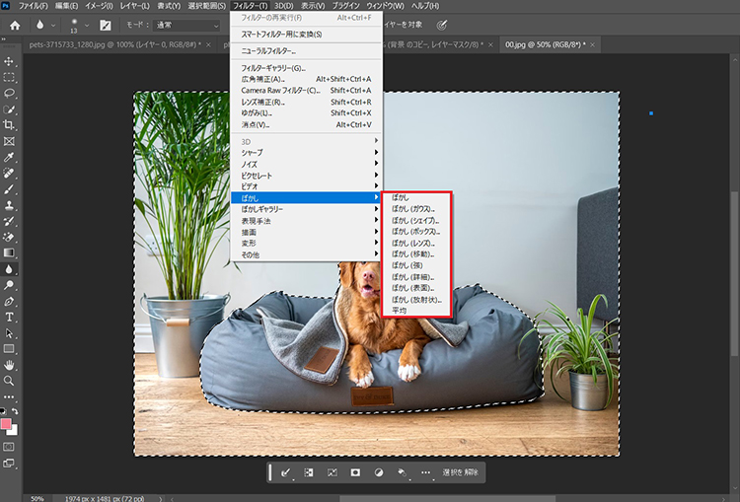Open the ウィンドウ(W) menu
Image resolution: width=740 pixels, height=502 pixels.
click(385, 6)
